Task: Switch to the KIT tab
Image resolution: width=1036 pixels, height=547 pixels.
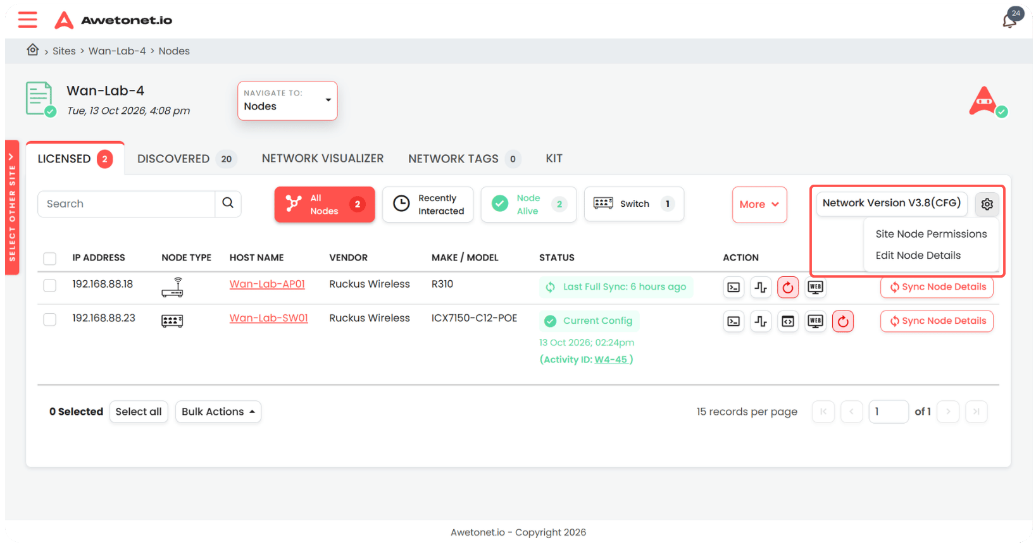Action: pos(554,159)
